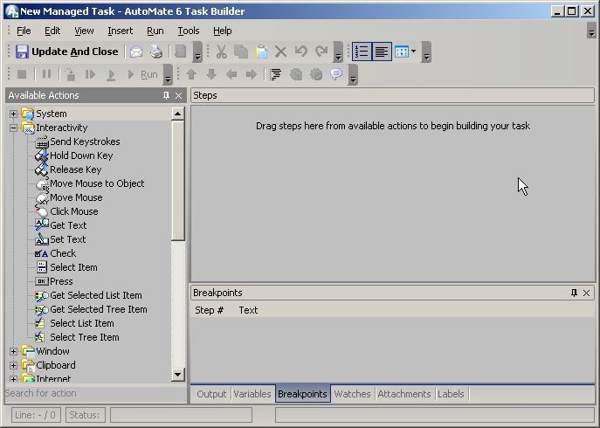Pin the Breakpoints panel
The image size is (600, 428).
(574, 293)
